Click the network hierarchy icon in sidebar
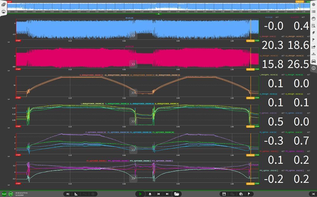Viewport: 317px width, 197px height. pos(313,54)
